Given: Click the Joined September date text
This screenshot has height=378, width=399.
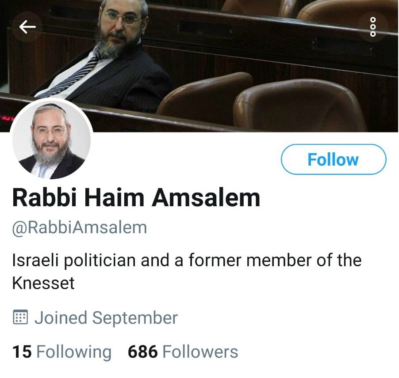Looking at the screenshot, I should 106,318.
